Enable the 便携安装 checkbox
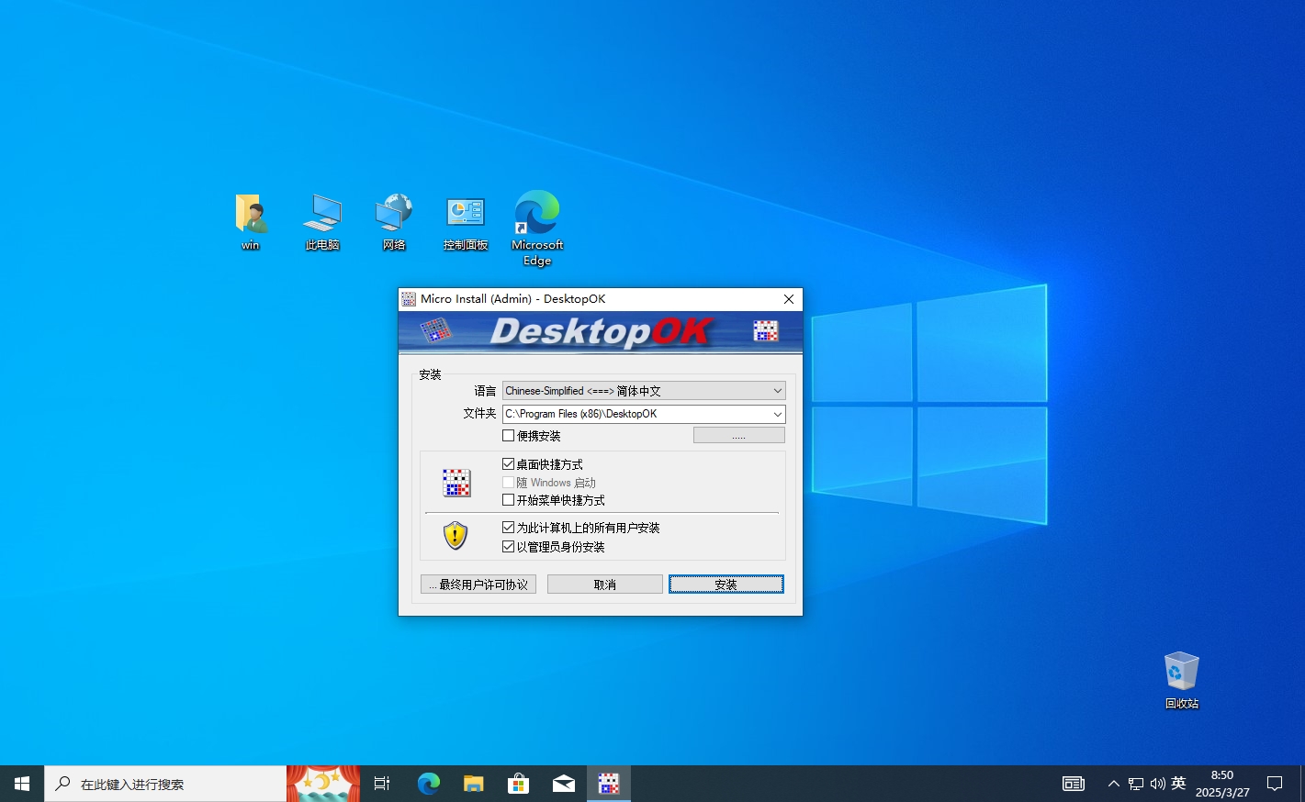The image size is (1305, 802). click(509, 436)
